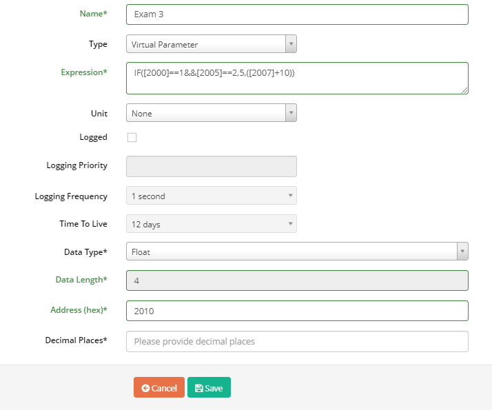Focus the Decimal Places input field
This screenshot has height=410, width=492.
[x=297, y=341]
